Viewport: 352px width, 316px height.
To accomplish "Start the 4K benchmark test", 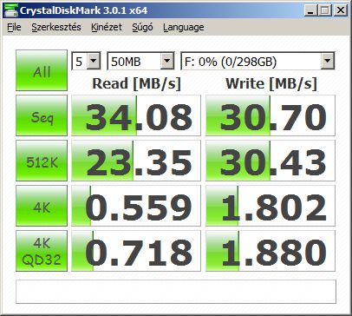I will [x=42, y=206].
